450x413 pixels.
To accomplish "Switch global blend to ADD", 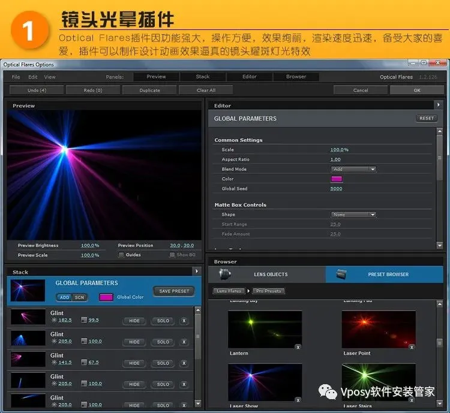I will (64, 297).
